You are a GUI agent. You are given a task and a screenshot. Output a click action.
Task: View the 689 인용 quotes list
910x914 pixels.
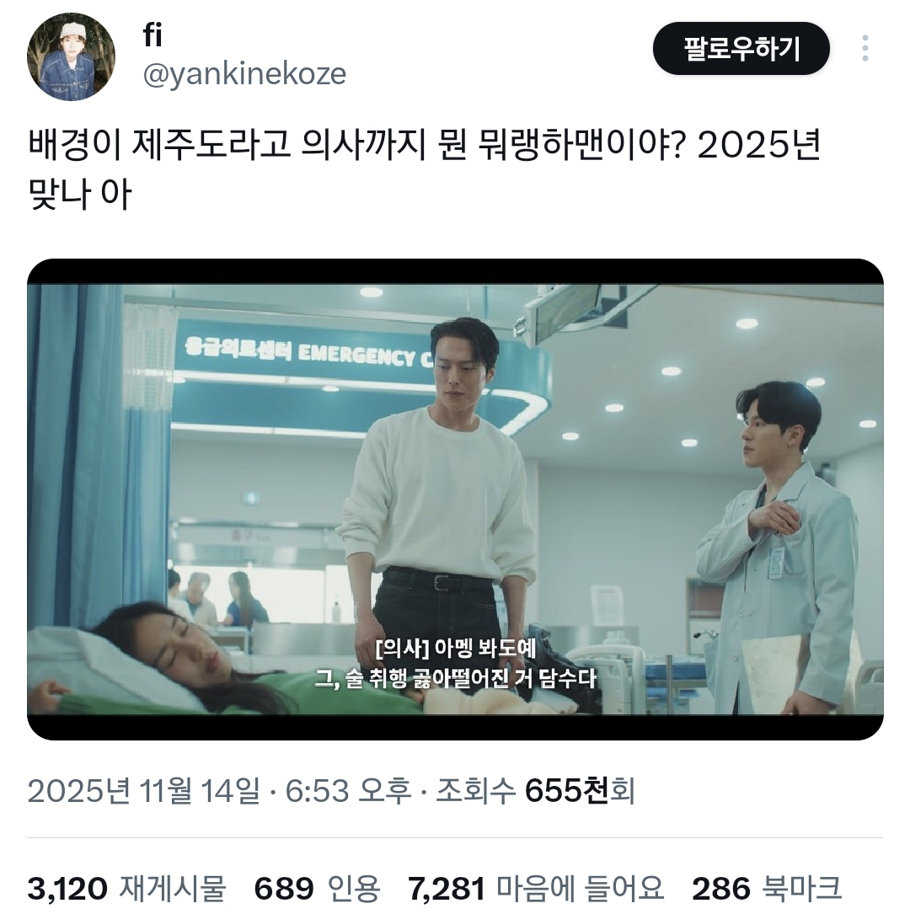[x=317, y=889]
